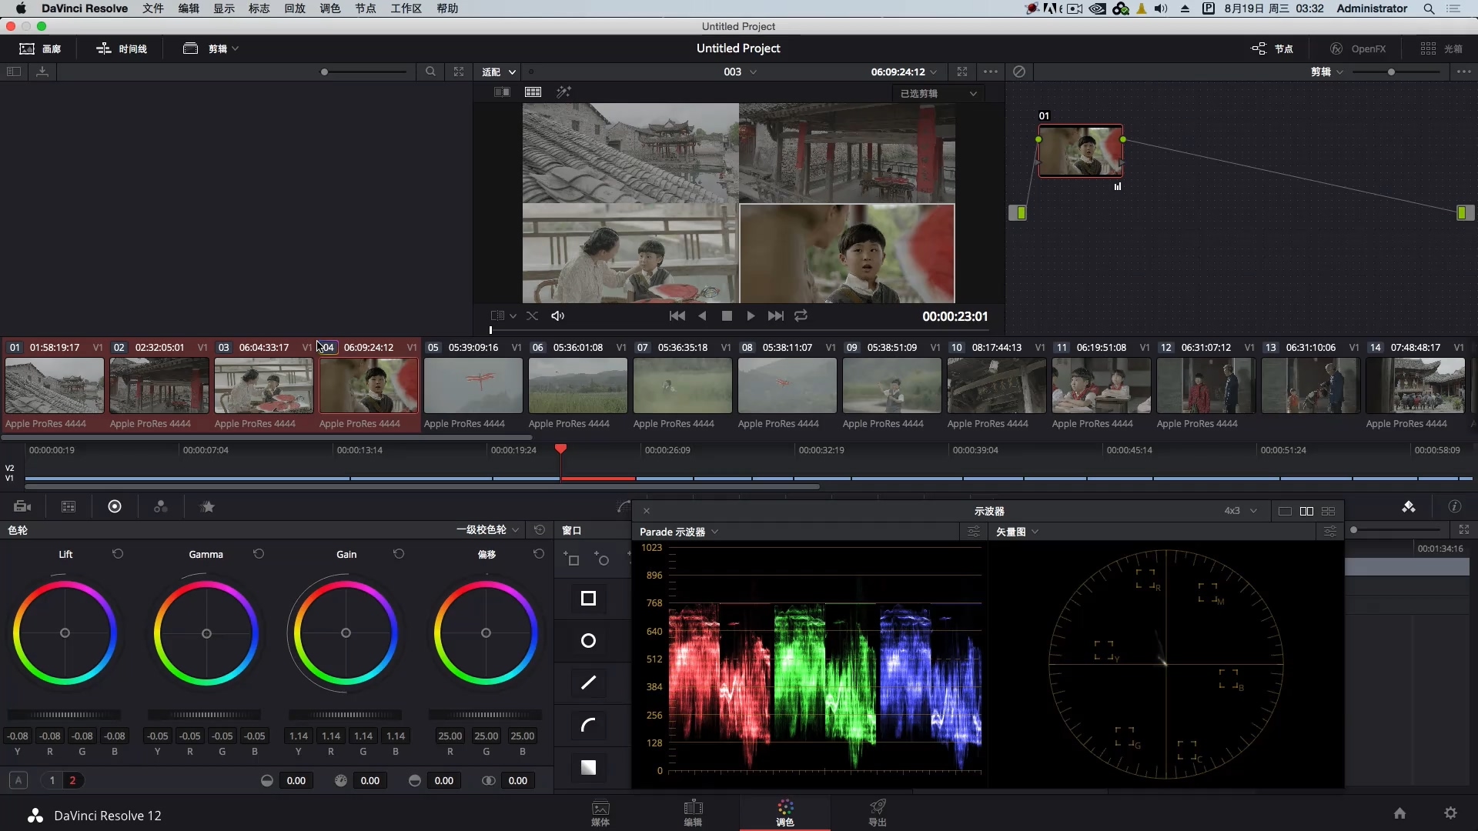Image resolution: width=1478 pixels, height=831 pixels.
Task: Open the OpenFX panel
Action: [x=1358, y=48]
